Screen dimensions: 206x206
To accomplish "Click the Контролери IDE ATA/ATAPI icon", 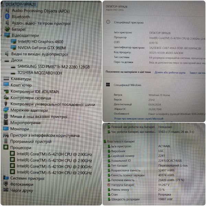I will click(x=6, y=91).
